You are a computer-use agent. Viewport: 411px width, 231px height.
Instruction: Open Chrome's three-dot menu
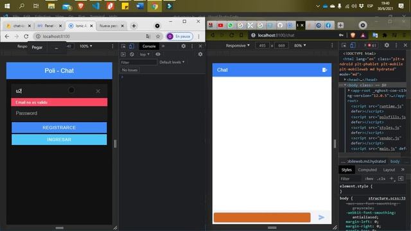[198, 37]
